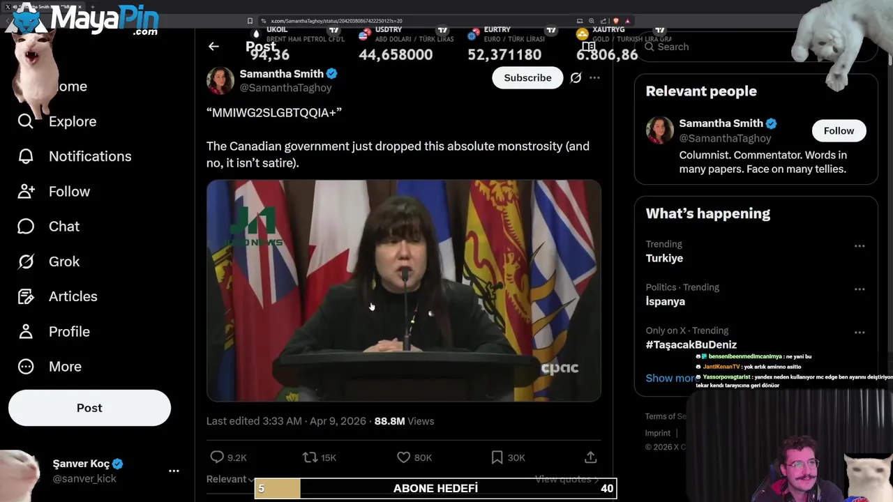Open the İspanya trending topic

[666, 301]
